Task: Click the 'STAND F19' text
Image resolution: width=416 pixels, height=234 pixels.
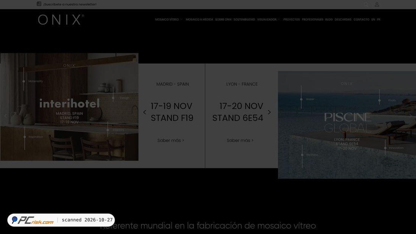Action: coord(172,118)
